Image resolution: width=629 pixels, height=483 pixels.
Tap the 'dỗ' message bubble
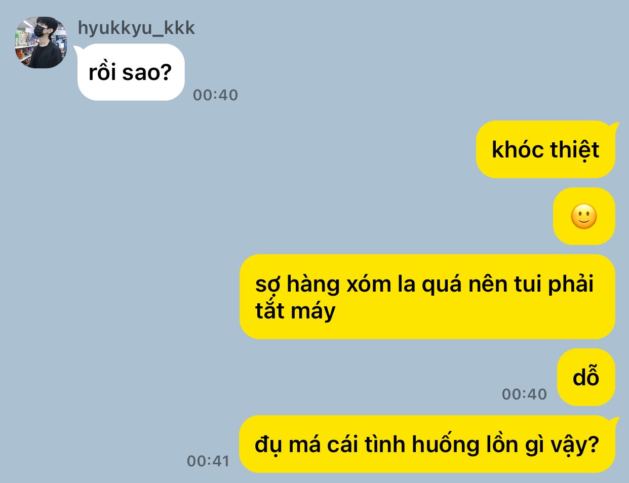(586, 377)
